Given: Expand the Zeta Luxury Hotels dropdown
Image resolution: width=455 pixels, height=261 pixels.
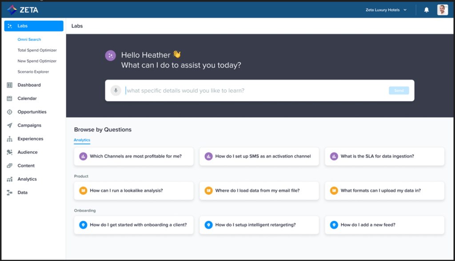Looking at the screenshot, I should (386, 10).
